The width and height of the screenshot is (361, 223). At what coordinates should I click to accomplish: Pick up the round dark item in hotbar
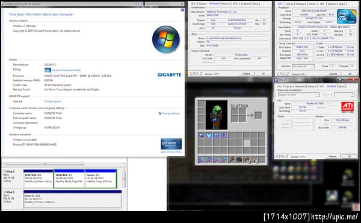(239, 159)
